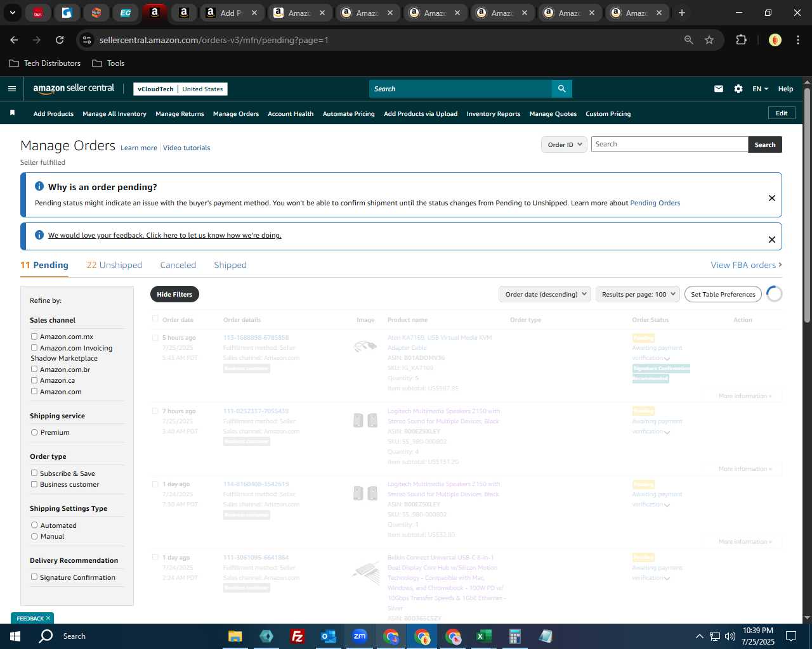Click the Hide Filters button

pos(174,294)
